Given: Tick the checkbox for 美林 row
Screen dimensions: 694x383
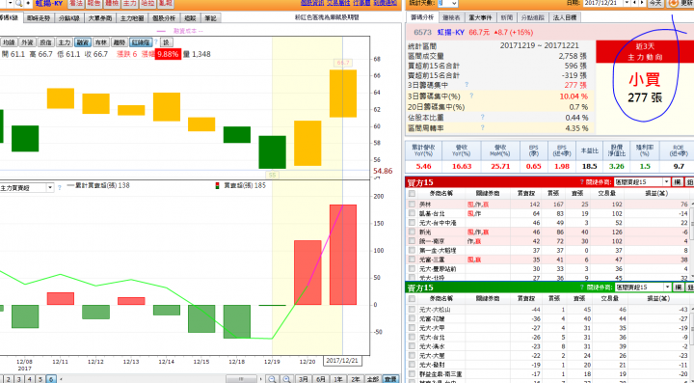Looking at the screenshot, I should (412, 205).
